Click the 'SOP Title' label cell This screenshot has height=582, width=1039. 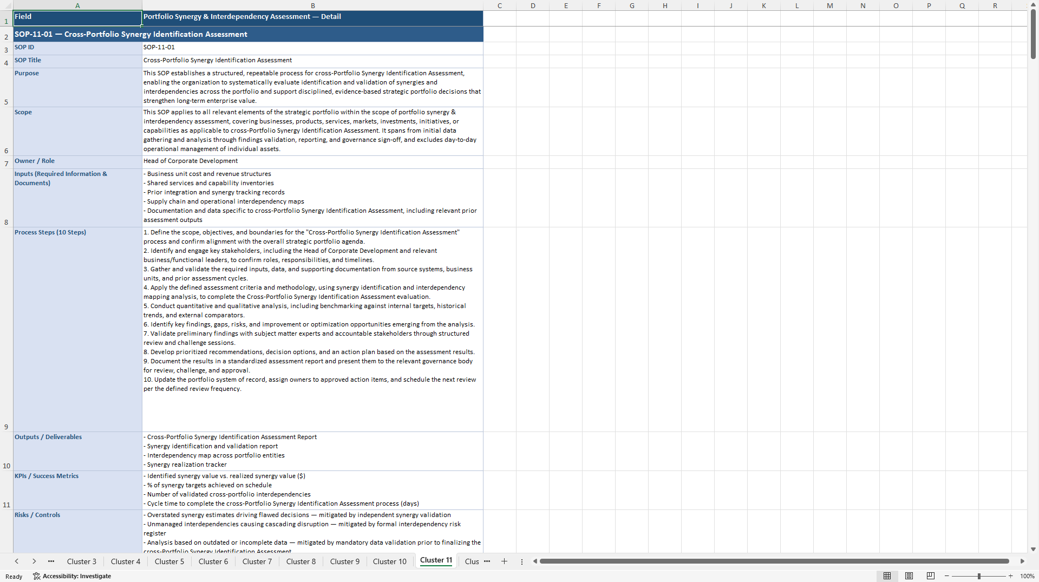pos(77,61)
